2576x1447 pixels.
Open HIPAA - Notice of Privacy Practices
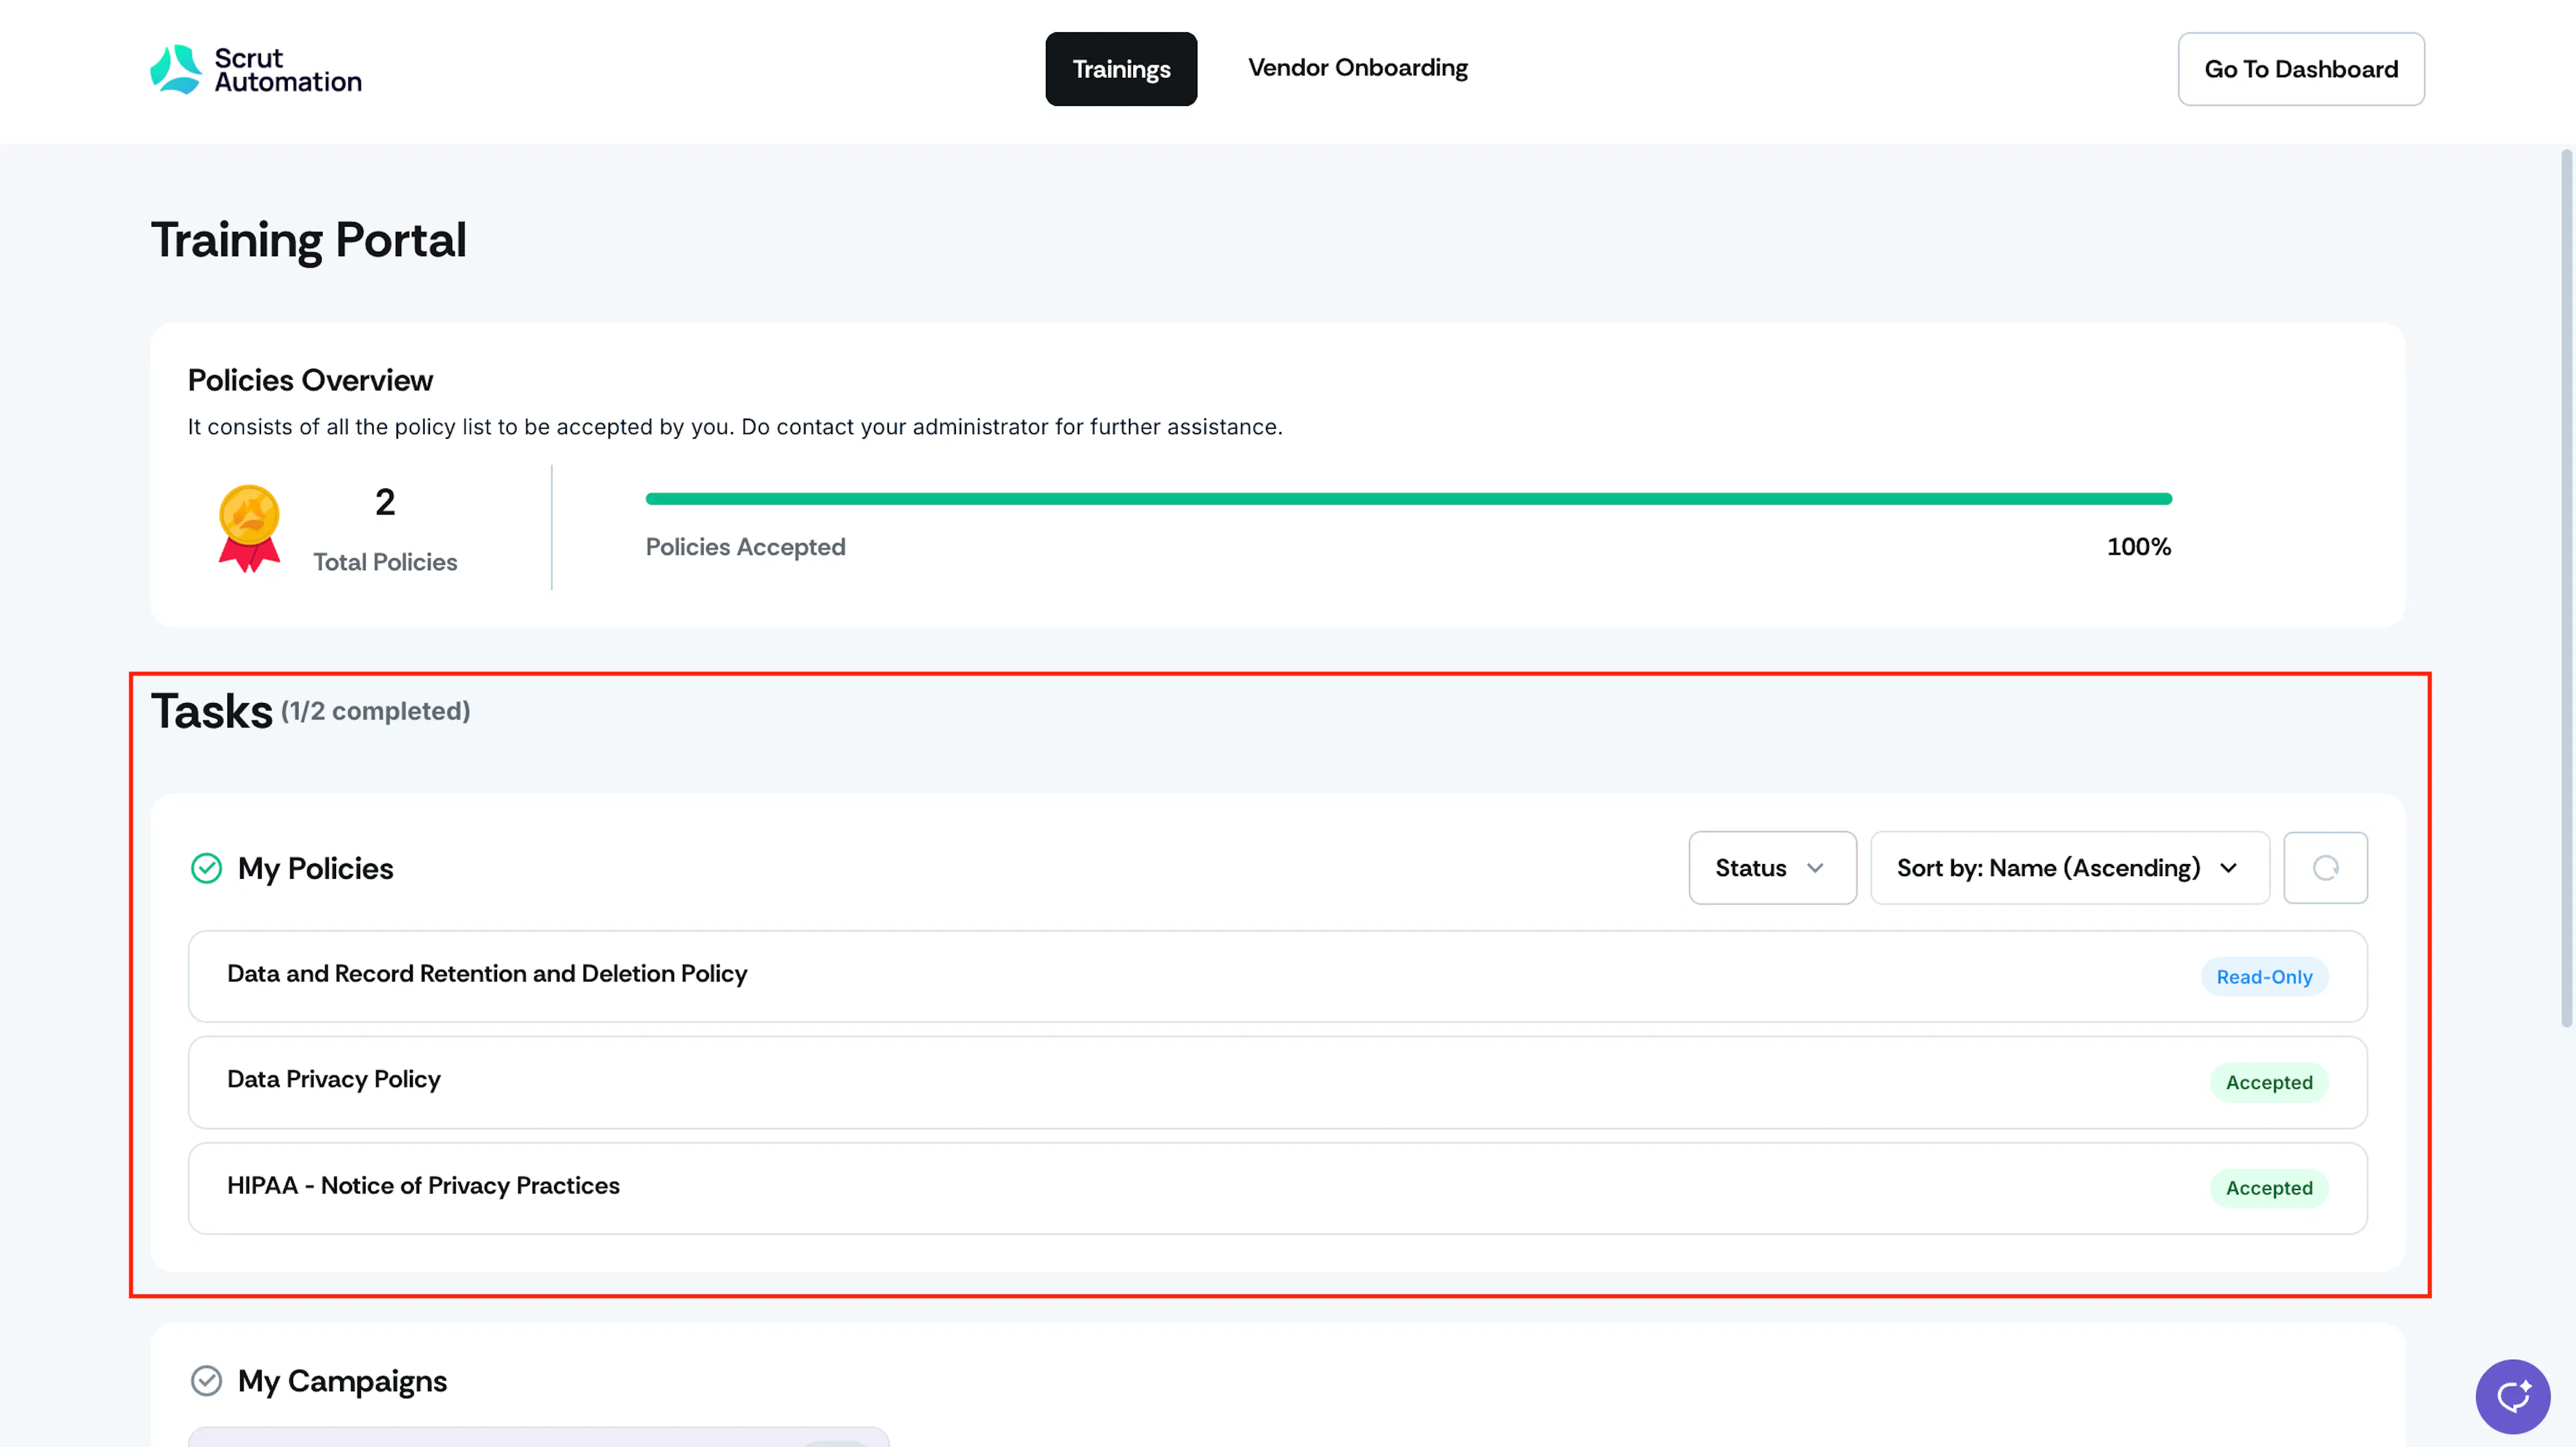tap(1277, 1188)
